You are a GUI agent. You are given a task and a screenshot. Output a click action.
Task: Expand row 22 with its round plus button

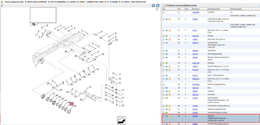point(164,19)
